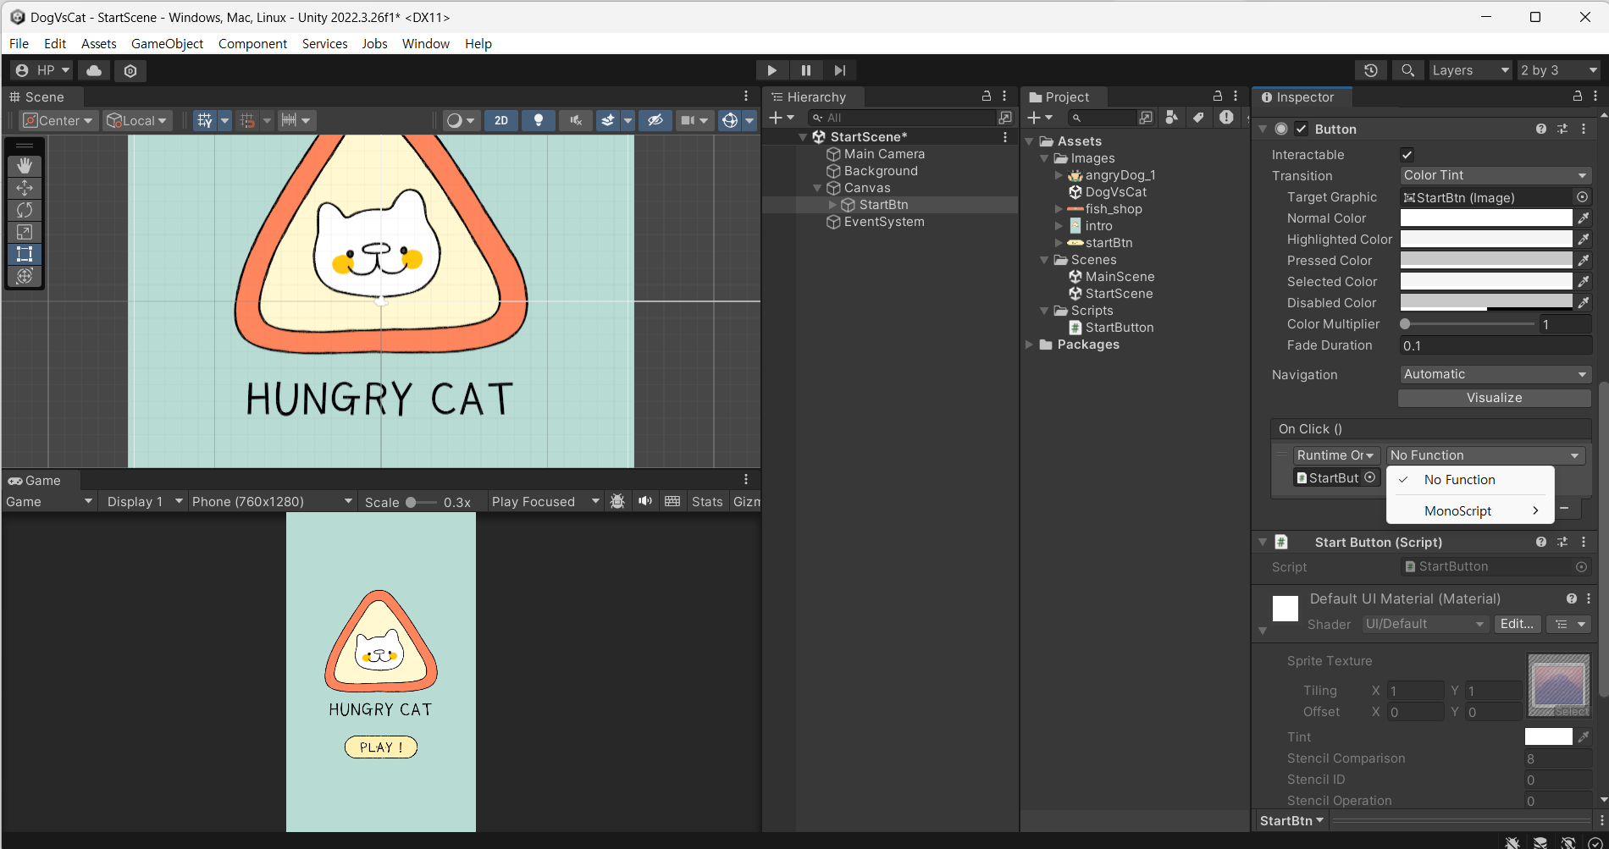1609x849 pixels.
Task: Open object picker for Target Graphic
Action: 1582,197
